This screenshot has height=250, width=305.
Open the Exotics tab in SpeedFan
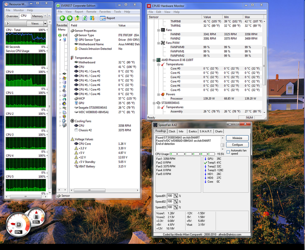click(193, 132)
